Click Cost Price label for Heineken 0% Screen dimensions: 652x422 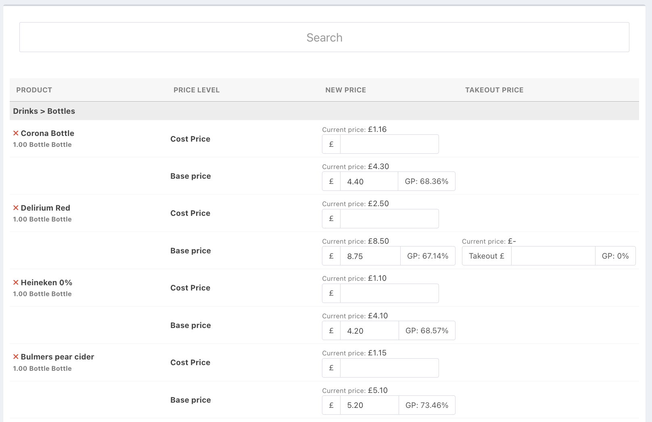[x=190, y=288]
